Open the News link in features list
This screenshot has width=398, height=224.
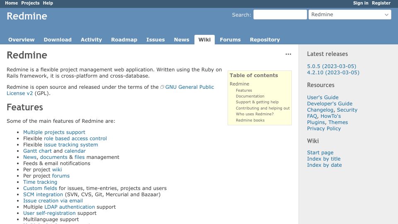point(30,157)
